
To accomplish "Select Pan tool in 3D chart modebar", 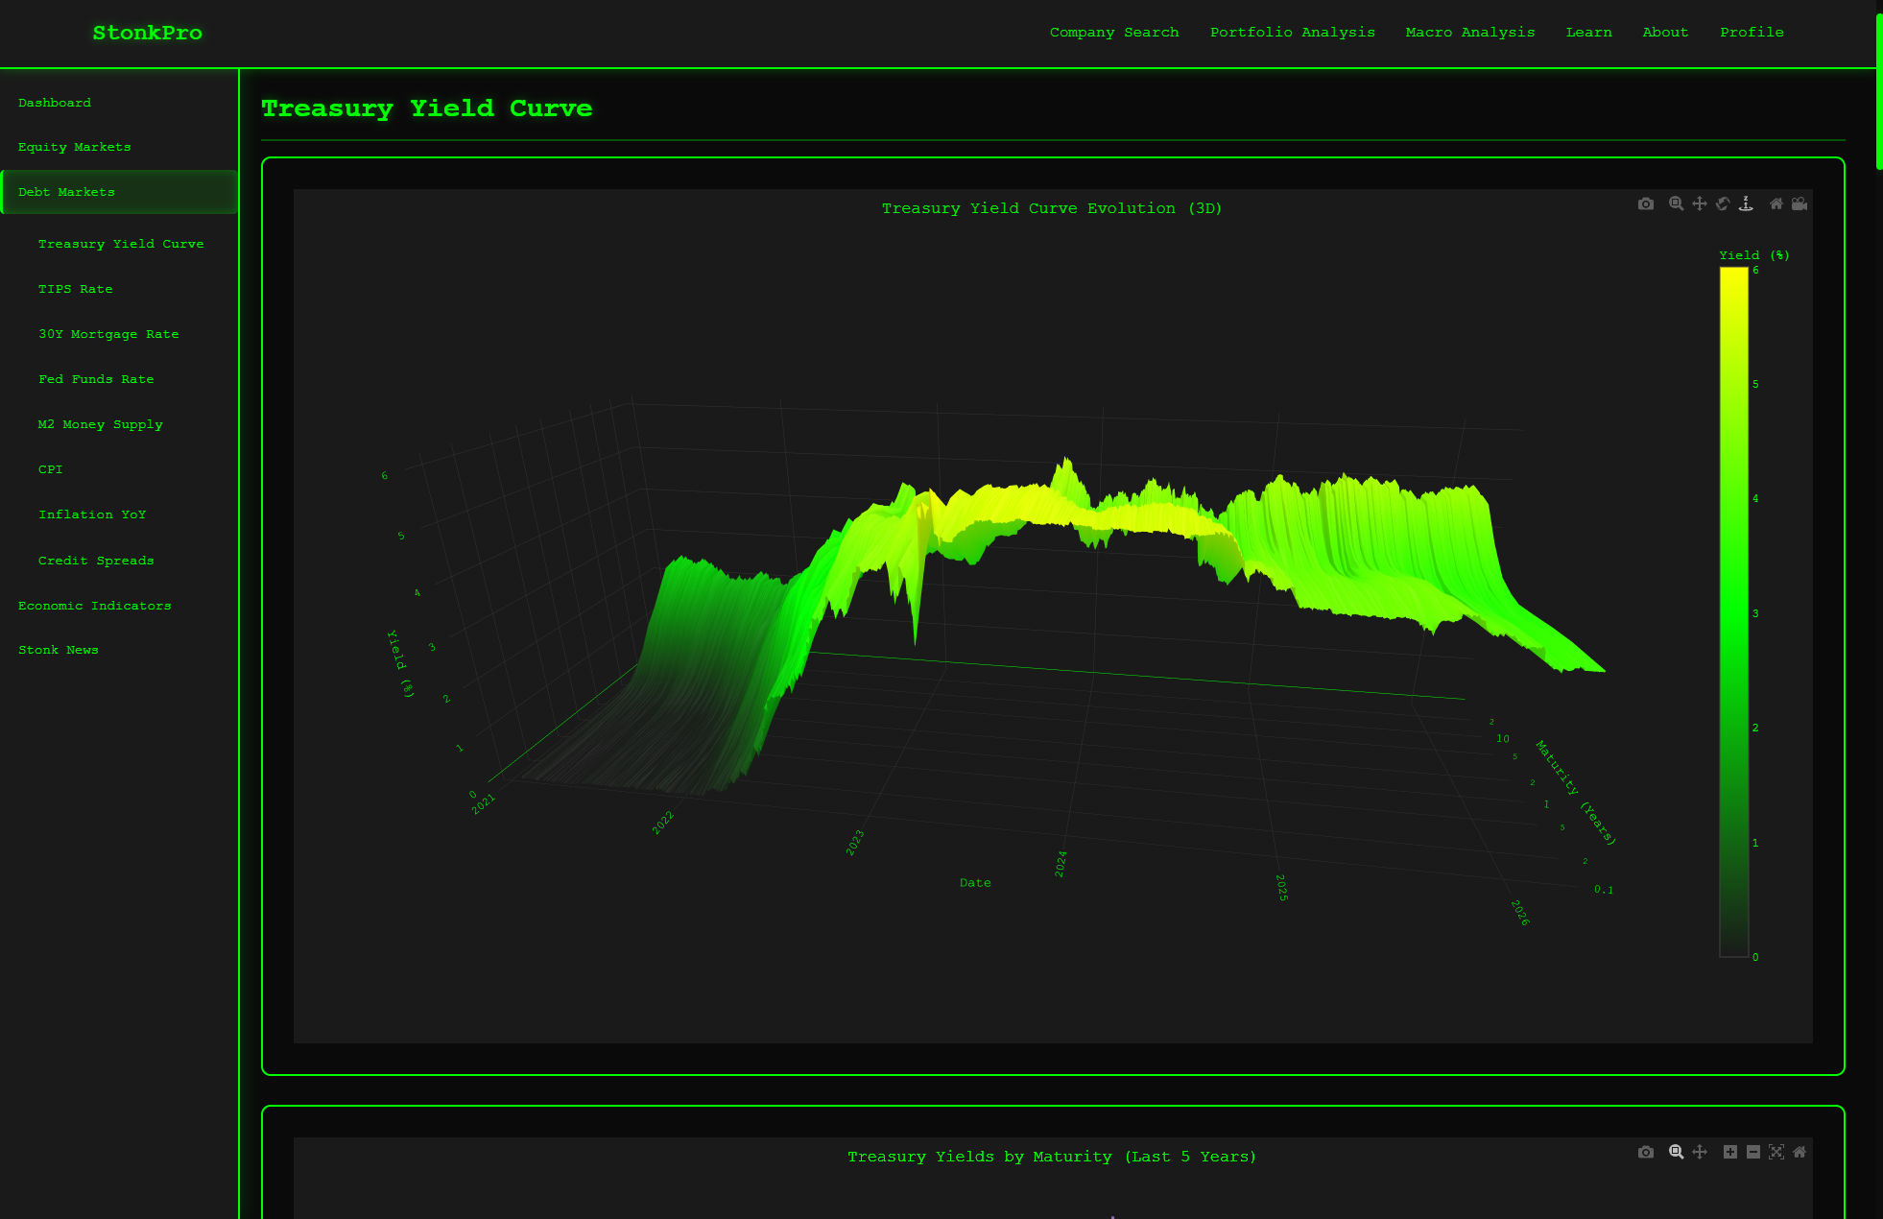I will tap(1699, 203).
